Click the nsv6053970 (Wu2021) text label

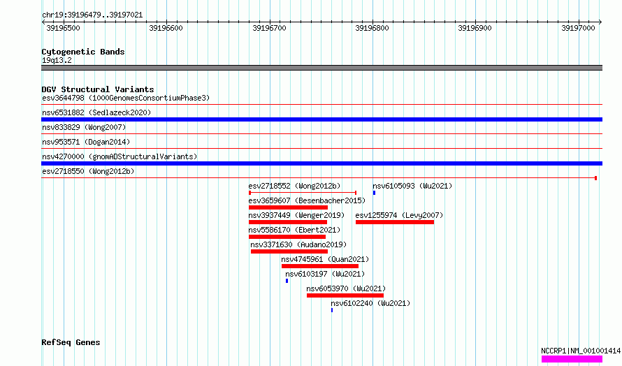pos(346,288)
